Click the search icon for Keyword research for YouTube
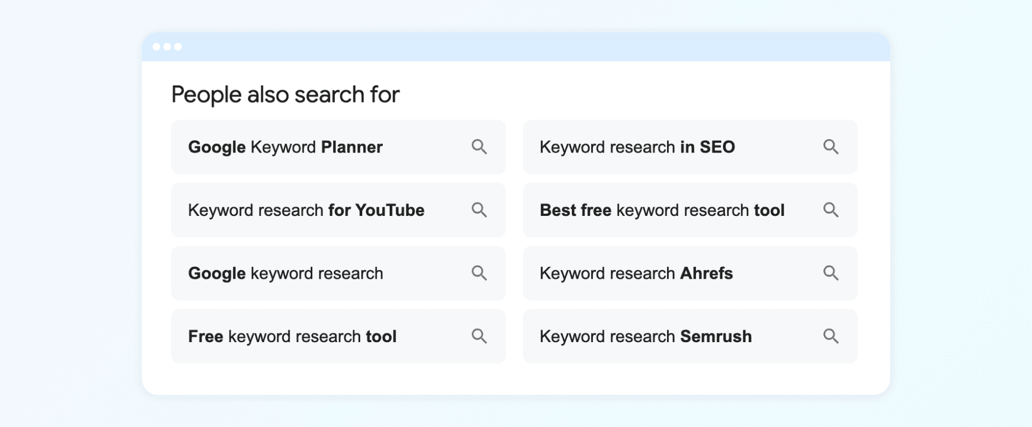 [479, 210]
